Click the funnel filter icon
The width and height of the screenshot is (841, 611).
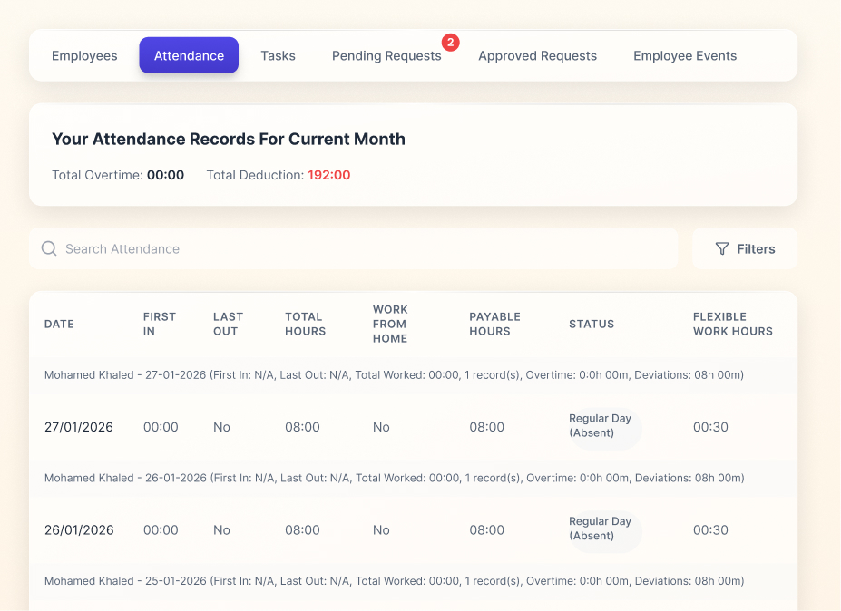(722, 248)
